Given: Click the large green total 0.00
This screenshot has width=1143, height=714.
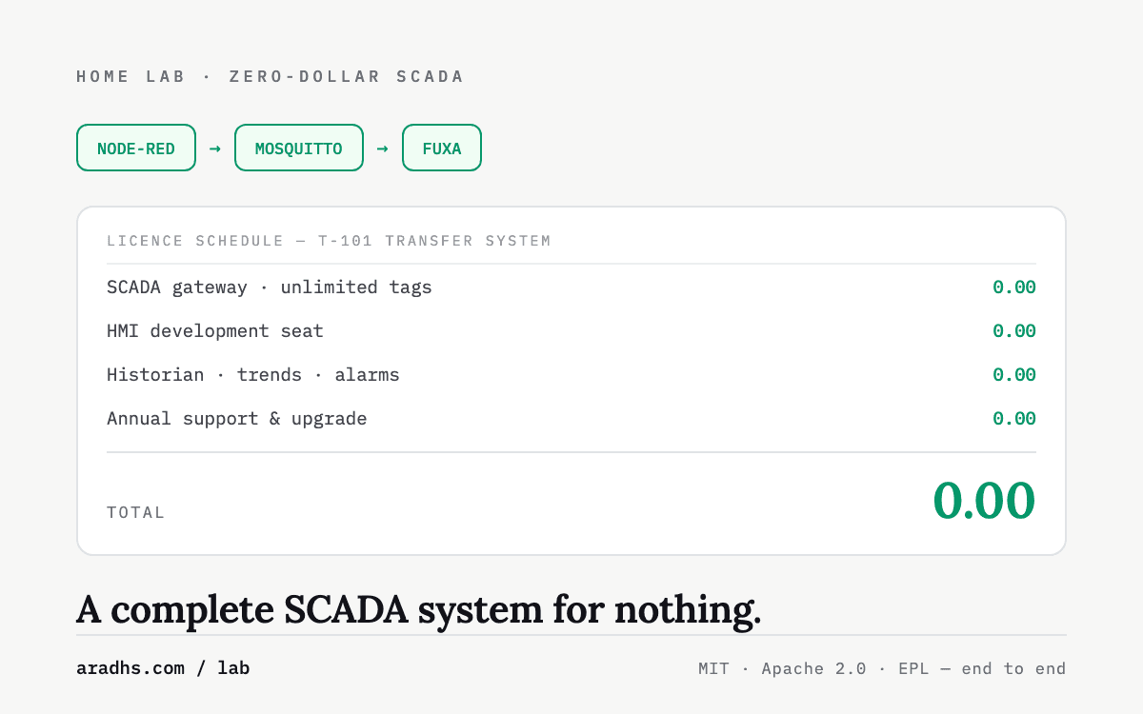Looking at the screenshot, I should (984, 501).
